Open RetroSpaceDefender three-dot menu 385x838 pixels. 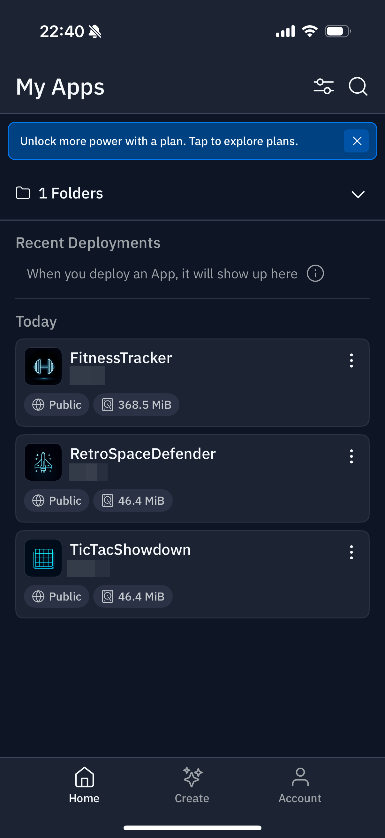tap(351, 456)
